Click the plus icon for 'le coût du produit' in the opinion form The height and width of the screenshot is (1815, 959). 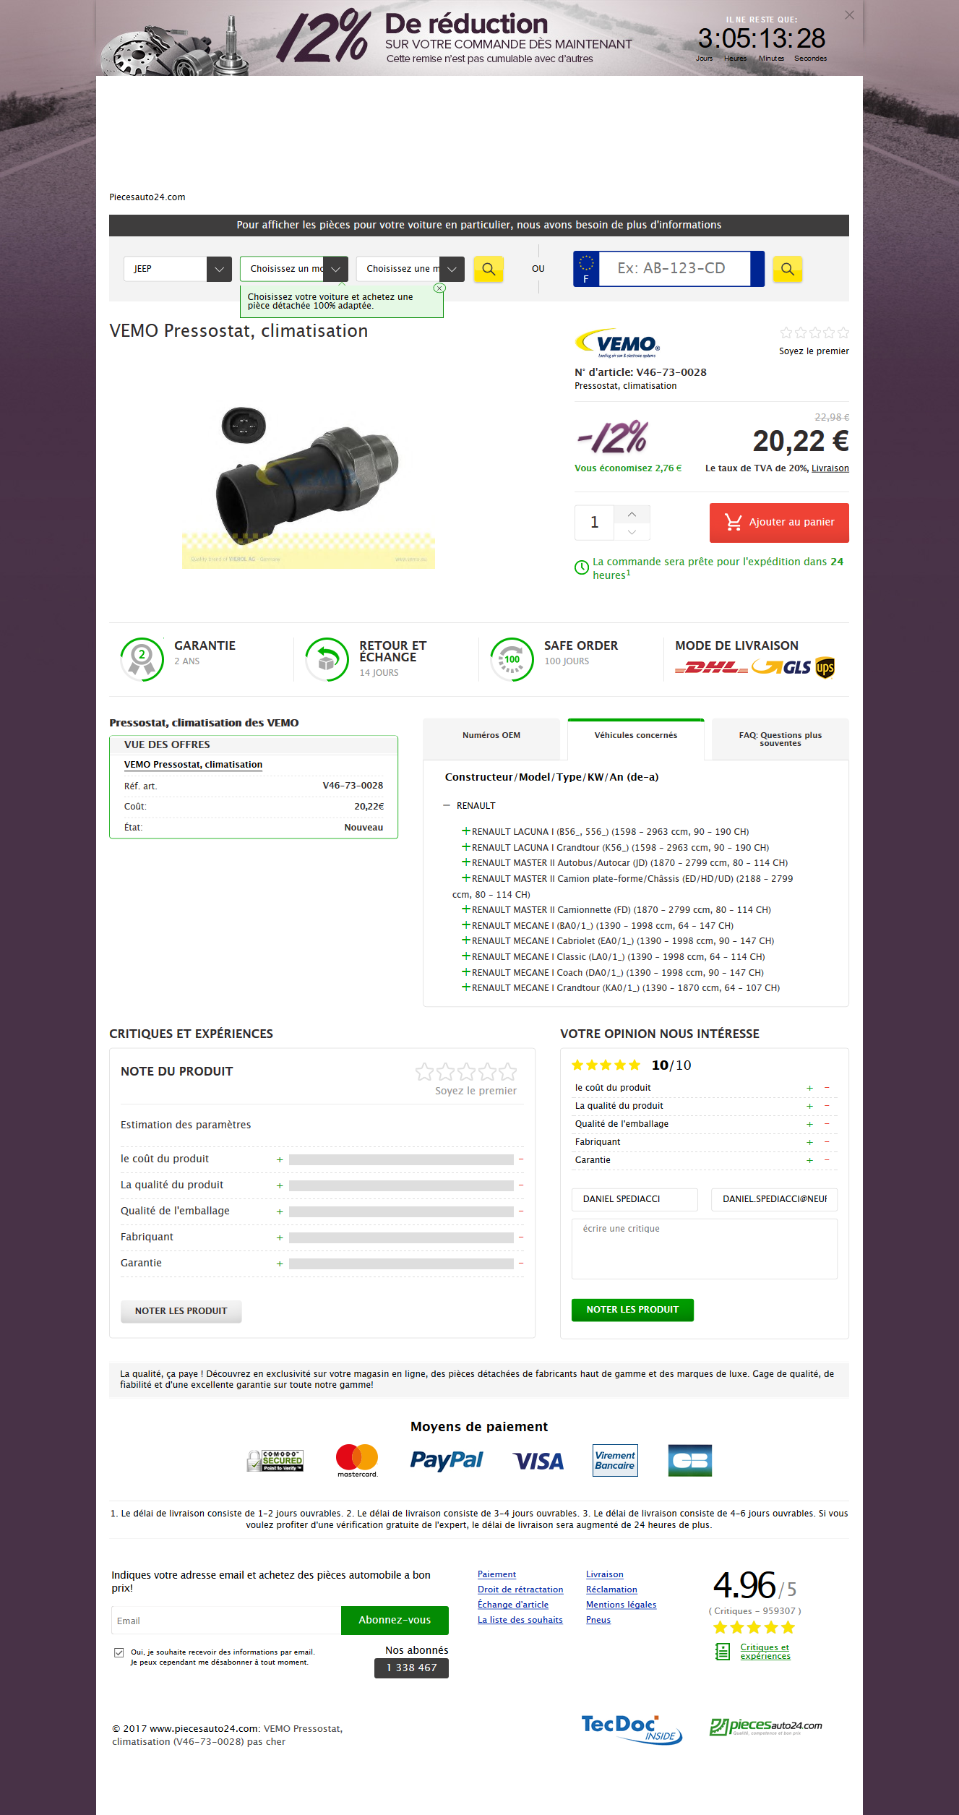809,1088
